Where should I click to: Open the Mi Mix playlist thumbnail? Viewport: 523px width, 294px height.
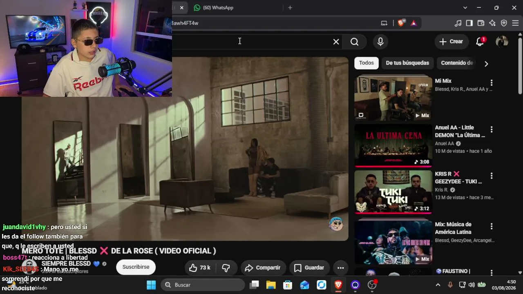point(393,98)
